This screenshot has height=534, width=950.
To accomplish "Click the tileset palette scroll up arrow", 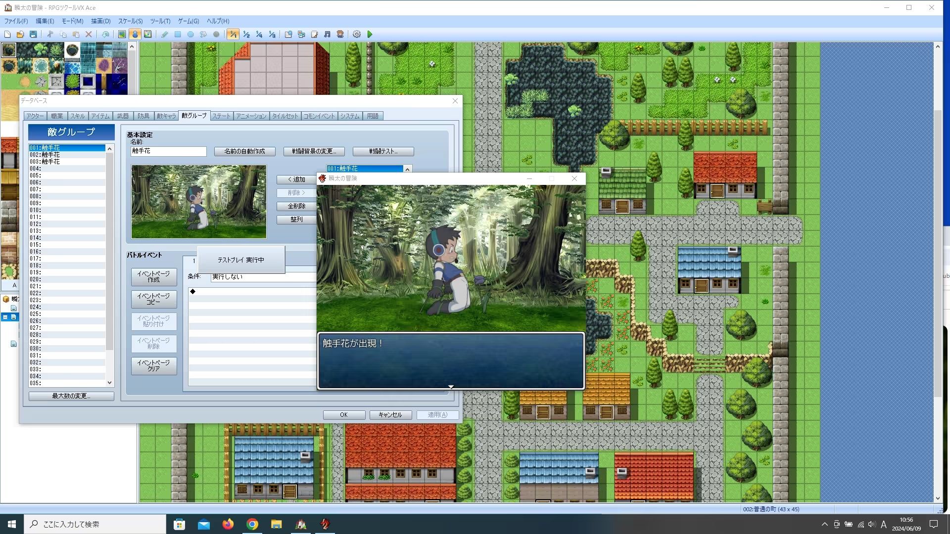I will click(132, 46).
